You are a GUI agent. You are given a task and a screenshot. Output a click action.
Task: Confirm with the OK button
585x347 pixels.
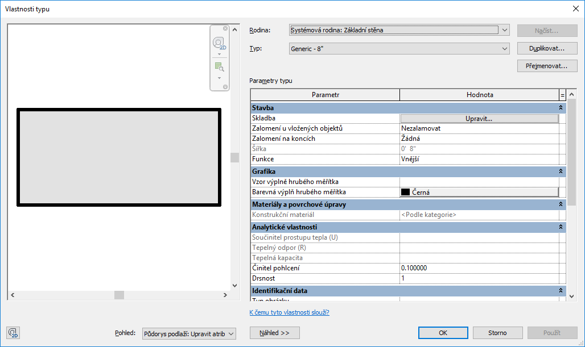(x=443, y=333)
